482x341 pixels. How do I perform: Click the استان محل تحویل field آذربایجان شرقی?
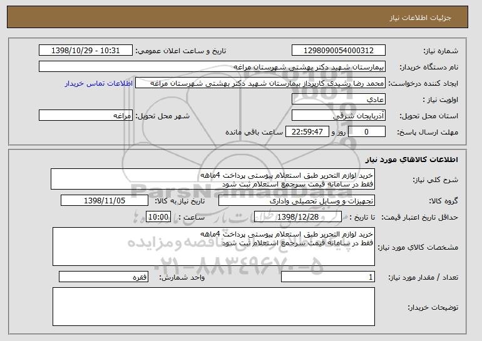(x=339, y=116)
